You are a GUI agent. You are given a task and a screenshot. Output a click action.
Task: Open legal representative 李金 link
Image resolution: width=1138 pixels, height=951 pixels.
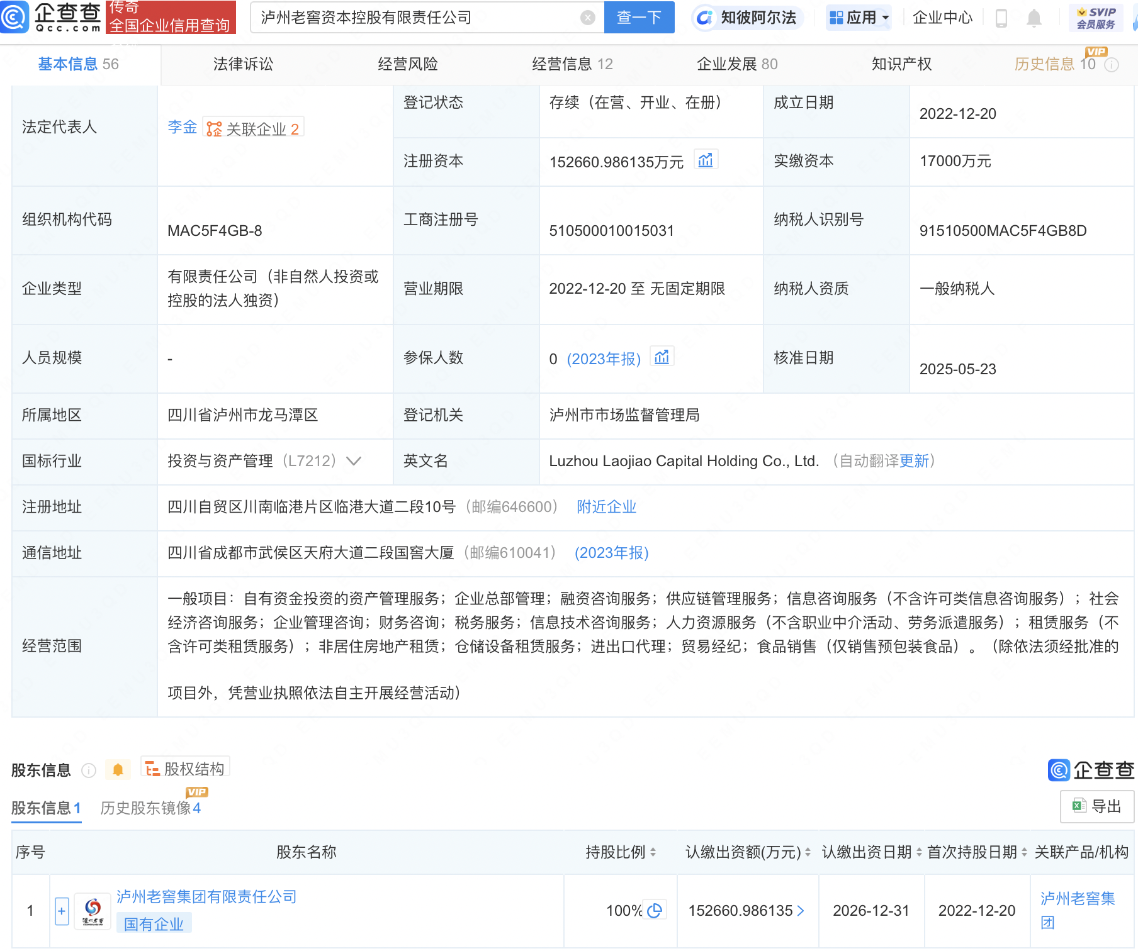coord(183,128)
